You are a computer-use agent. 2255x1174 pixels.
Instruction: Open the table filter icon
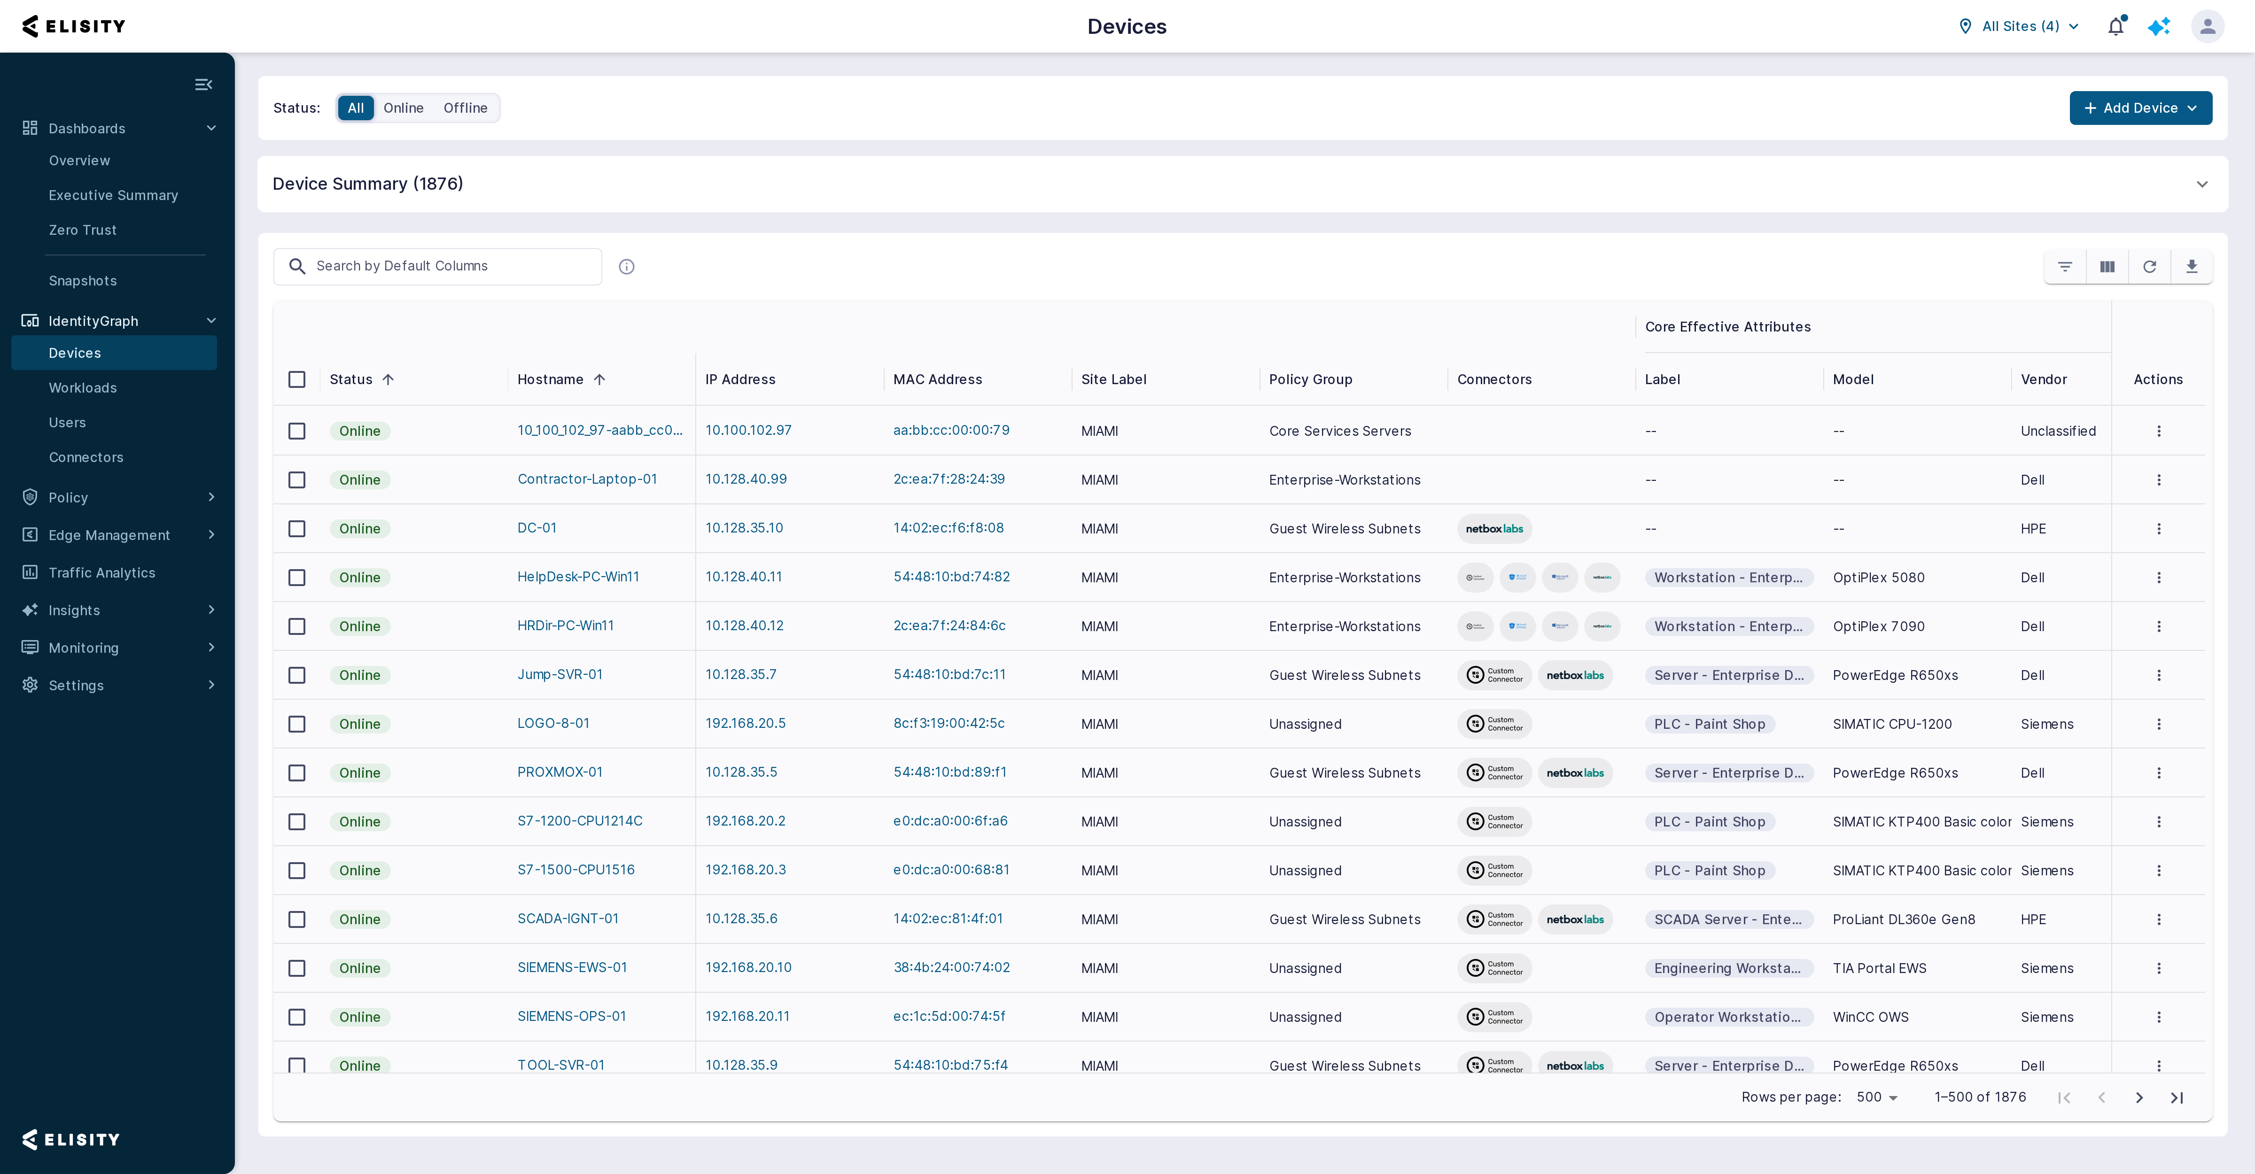(2064, 267)
